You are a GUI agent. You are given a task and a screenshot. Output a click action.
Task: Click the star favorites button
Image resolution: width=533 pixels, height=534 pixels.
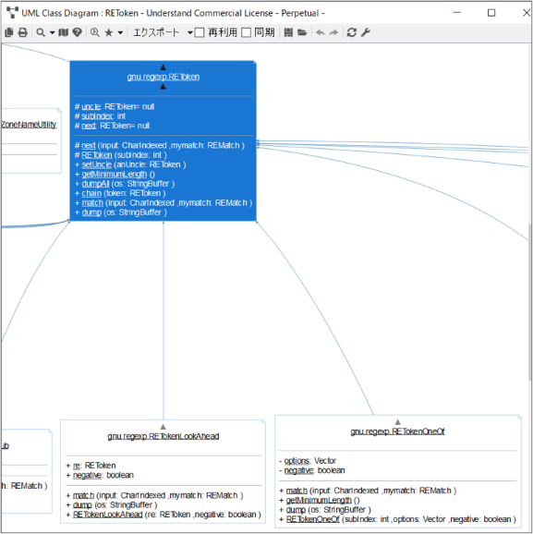[x=109, y=32]
